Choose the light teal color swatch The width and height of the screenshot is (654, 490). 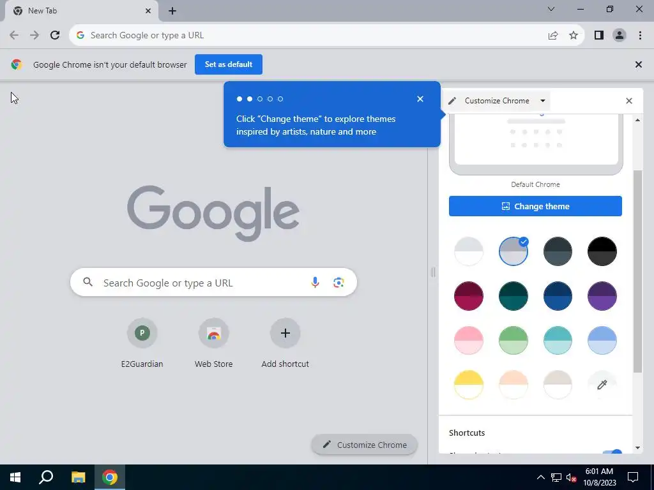pyautogui.click(x=558, y=341)
